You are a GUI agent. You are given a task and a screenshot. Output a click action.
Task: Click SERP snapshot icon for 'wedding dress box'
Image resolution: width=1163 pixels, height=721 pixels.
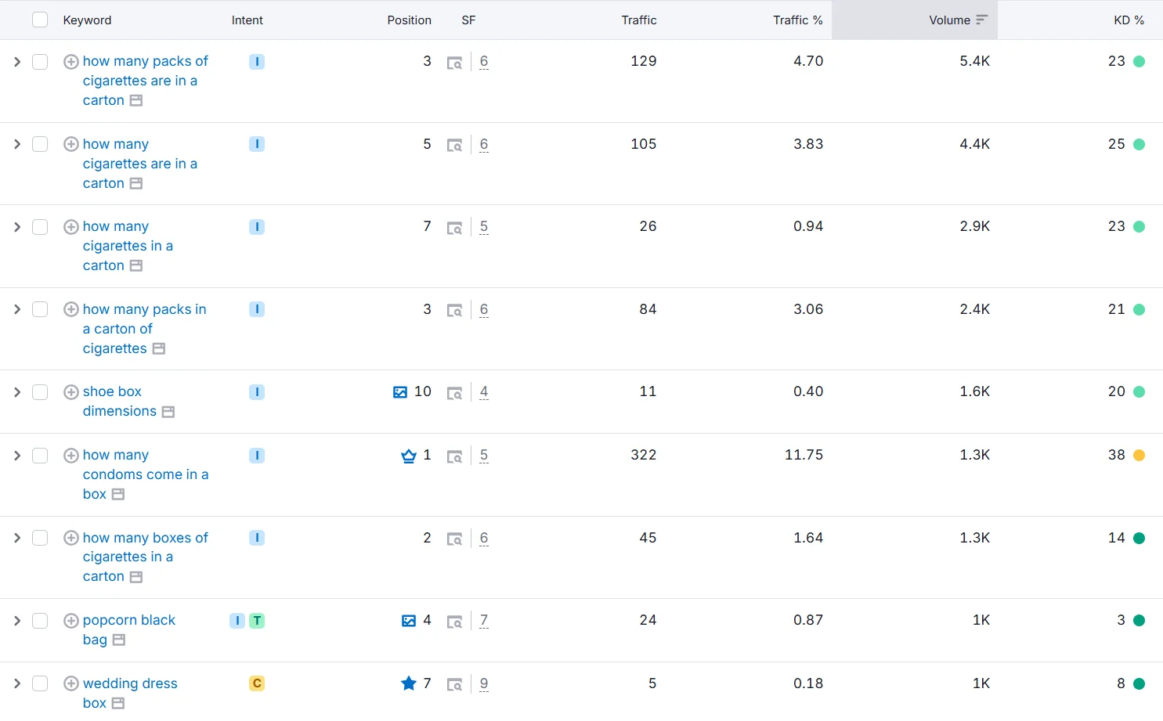point(454,685)
